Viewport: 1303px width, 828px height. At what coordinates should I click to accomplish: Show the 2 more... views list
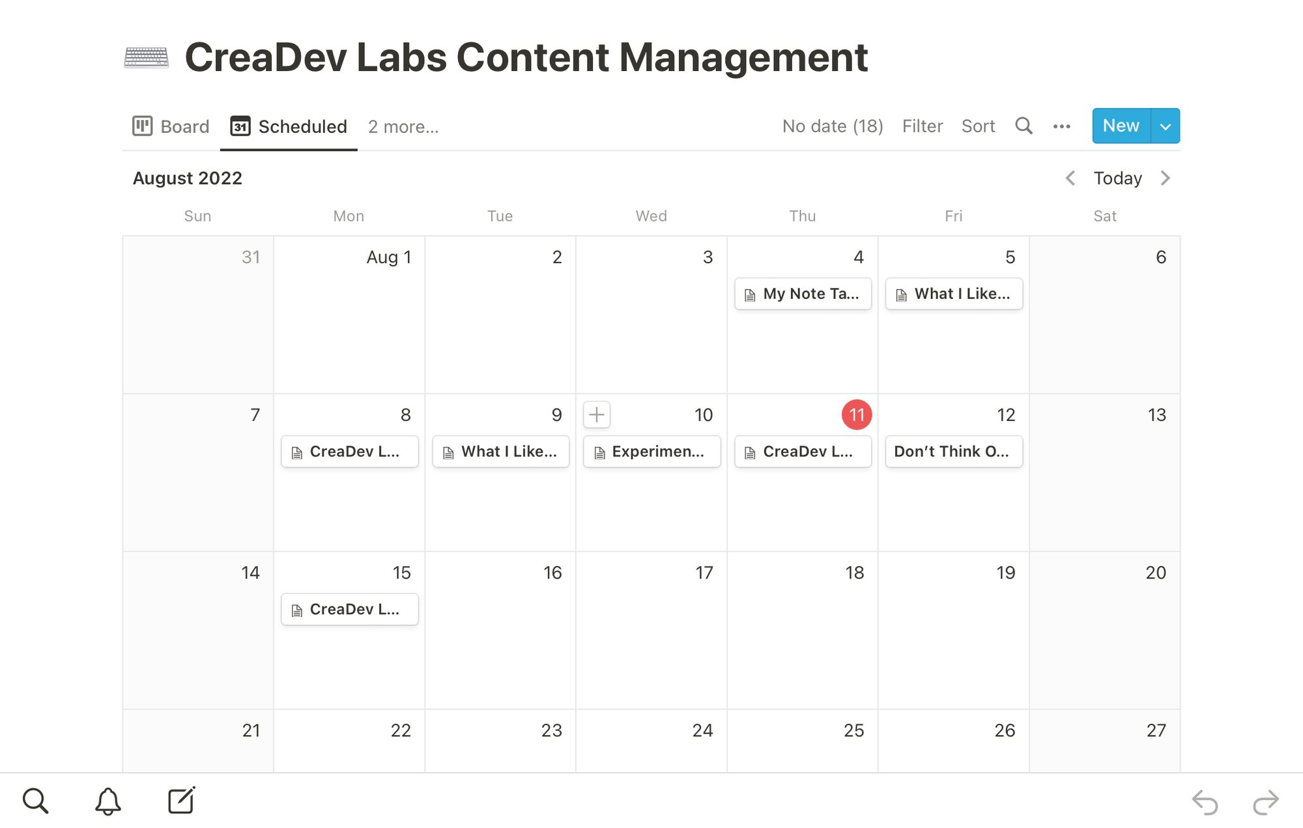[x=403, y=126]
